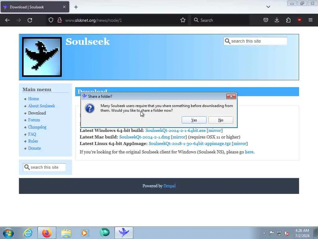
Task: Click Yes in Share a folder dialog
Action: click(x=194, y=120)
